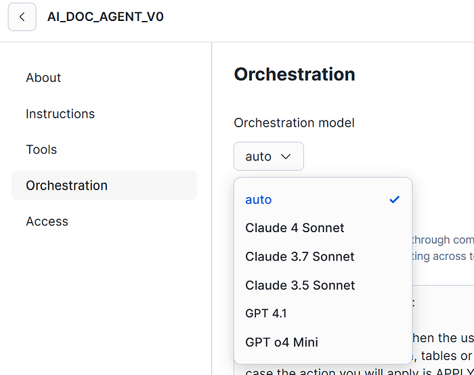
Task: Select Claude 3.7 Sonnet model
Action: click(323, 257)
